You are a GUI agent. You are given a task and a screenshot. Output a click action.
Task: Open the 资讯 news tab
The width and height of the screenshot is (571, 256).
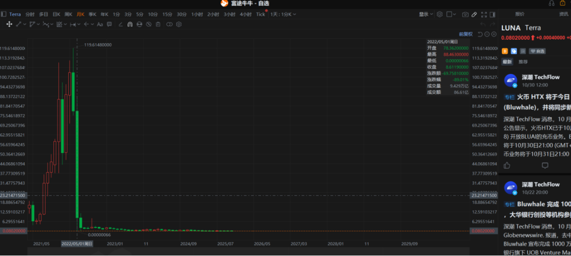[x=564, y=14]
